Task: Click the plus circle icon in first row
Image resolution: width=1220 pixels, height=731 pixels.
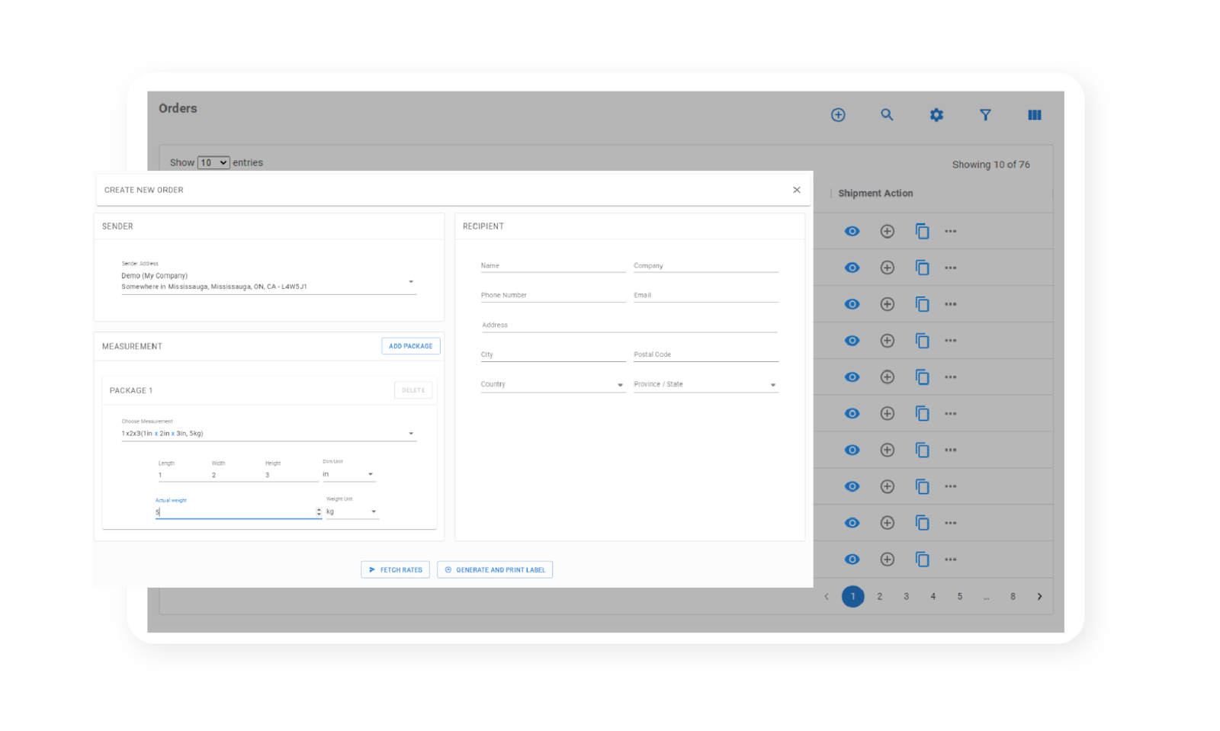Action: (888, 231)
